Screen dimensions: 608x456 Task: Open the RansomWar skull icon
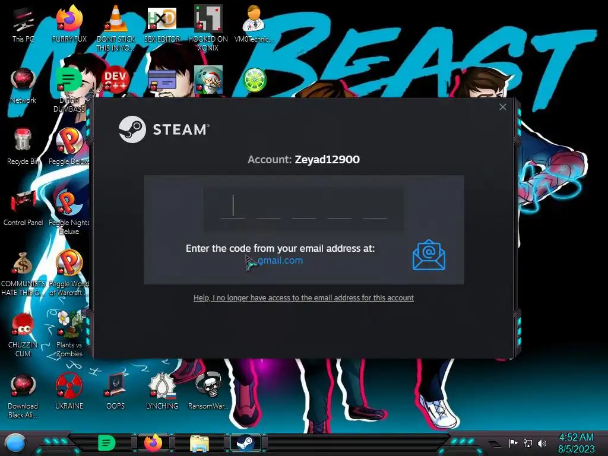(x=208, y=392)
